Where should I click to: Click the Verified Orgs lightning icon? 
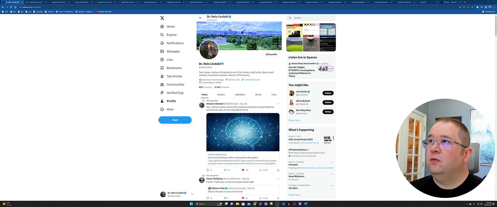click(x=162, y=93)
